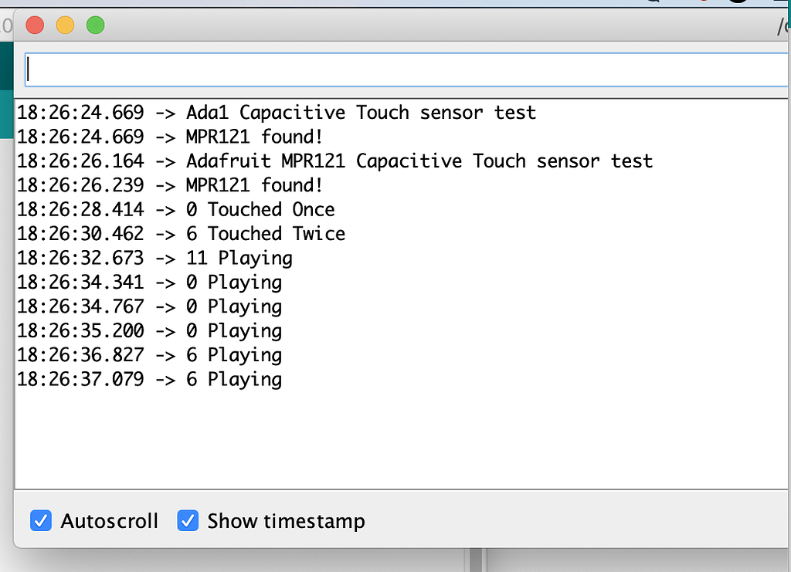This screenshot has width=791, height=572.
Task: Click the serial input text field
Action: pyautogui.click(x=406, y=69)
